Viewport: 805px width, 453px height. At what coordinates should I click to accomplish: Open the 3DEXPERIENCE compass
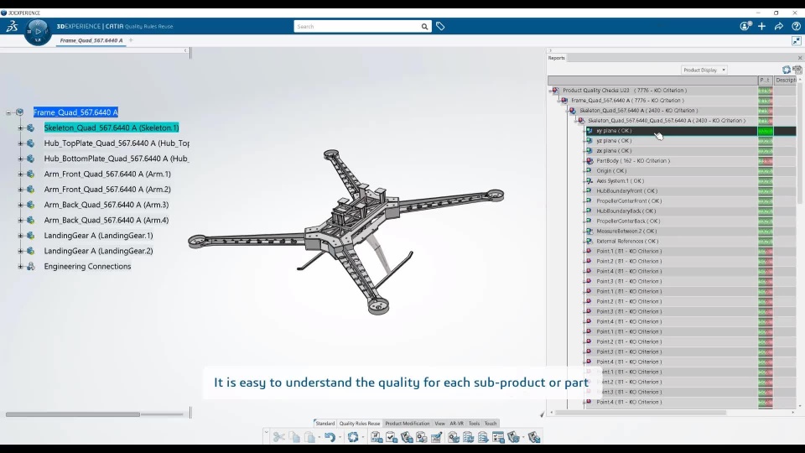tap(38, 32)
